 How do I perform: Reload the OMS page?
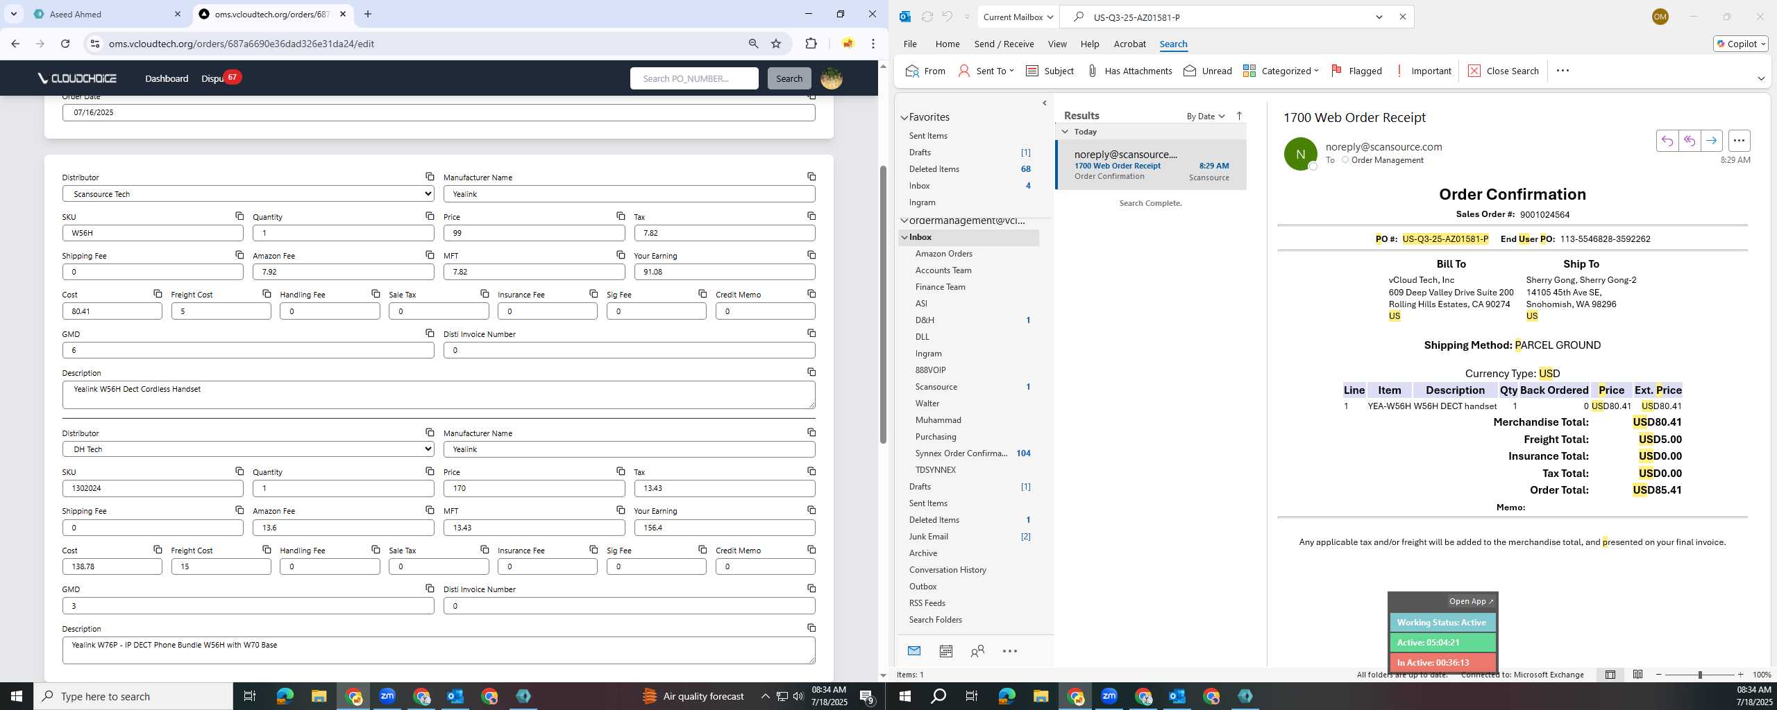(x=65, y=44)
